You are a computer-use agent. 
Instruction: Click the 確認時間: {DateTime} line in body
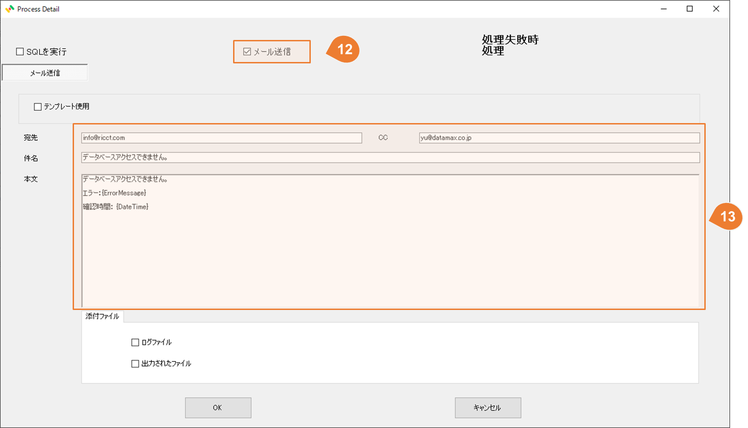[x=116, y=207]
